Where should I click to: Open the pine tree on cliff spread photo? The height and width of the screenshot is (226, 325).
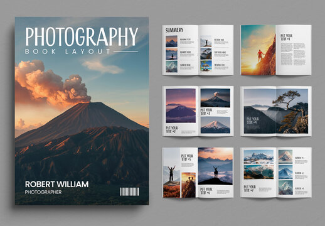pos(276,111)
